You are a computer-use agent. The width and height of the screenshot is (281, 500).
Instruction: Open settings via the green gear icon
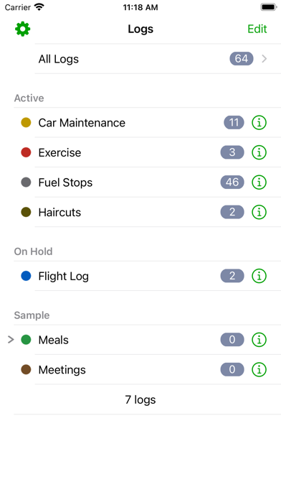[23, 29]
